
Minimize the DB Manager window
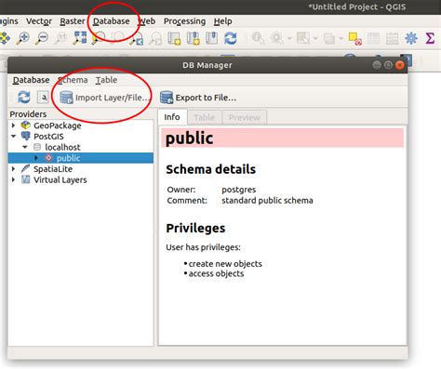[377, 65]
